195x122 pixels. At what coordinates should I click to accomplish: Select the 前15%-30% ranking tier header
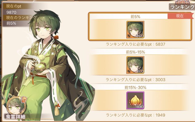point(135,88)
